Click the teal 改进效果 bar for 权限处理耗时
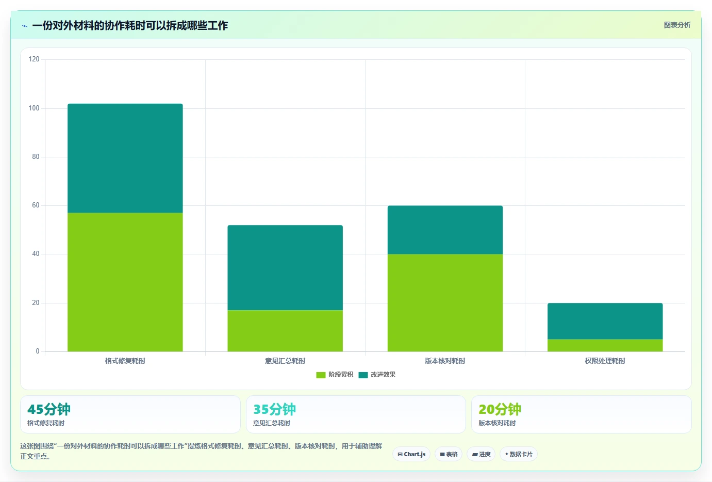712x482 pixels. pos(605,321)
